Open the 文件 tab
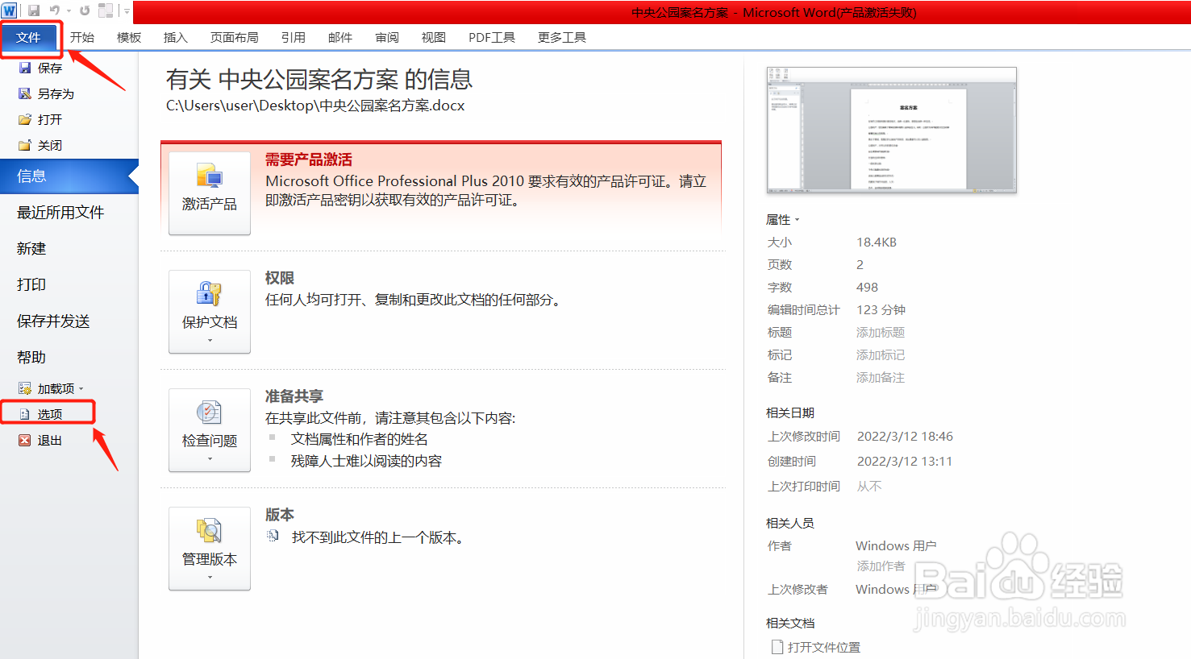1191x659 pixels. (x=28, y=37)
